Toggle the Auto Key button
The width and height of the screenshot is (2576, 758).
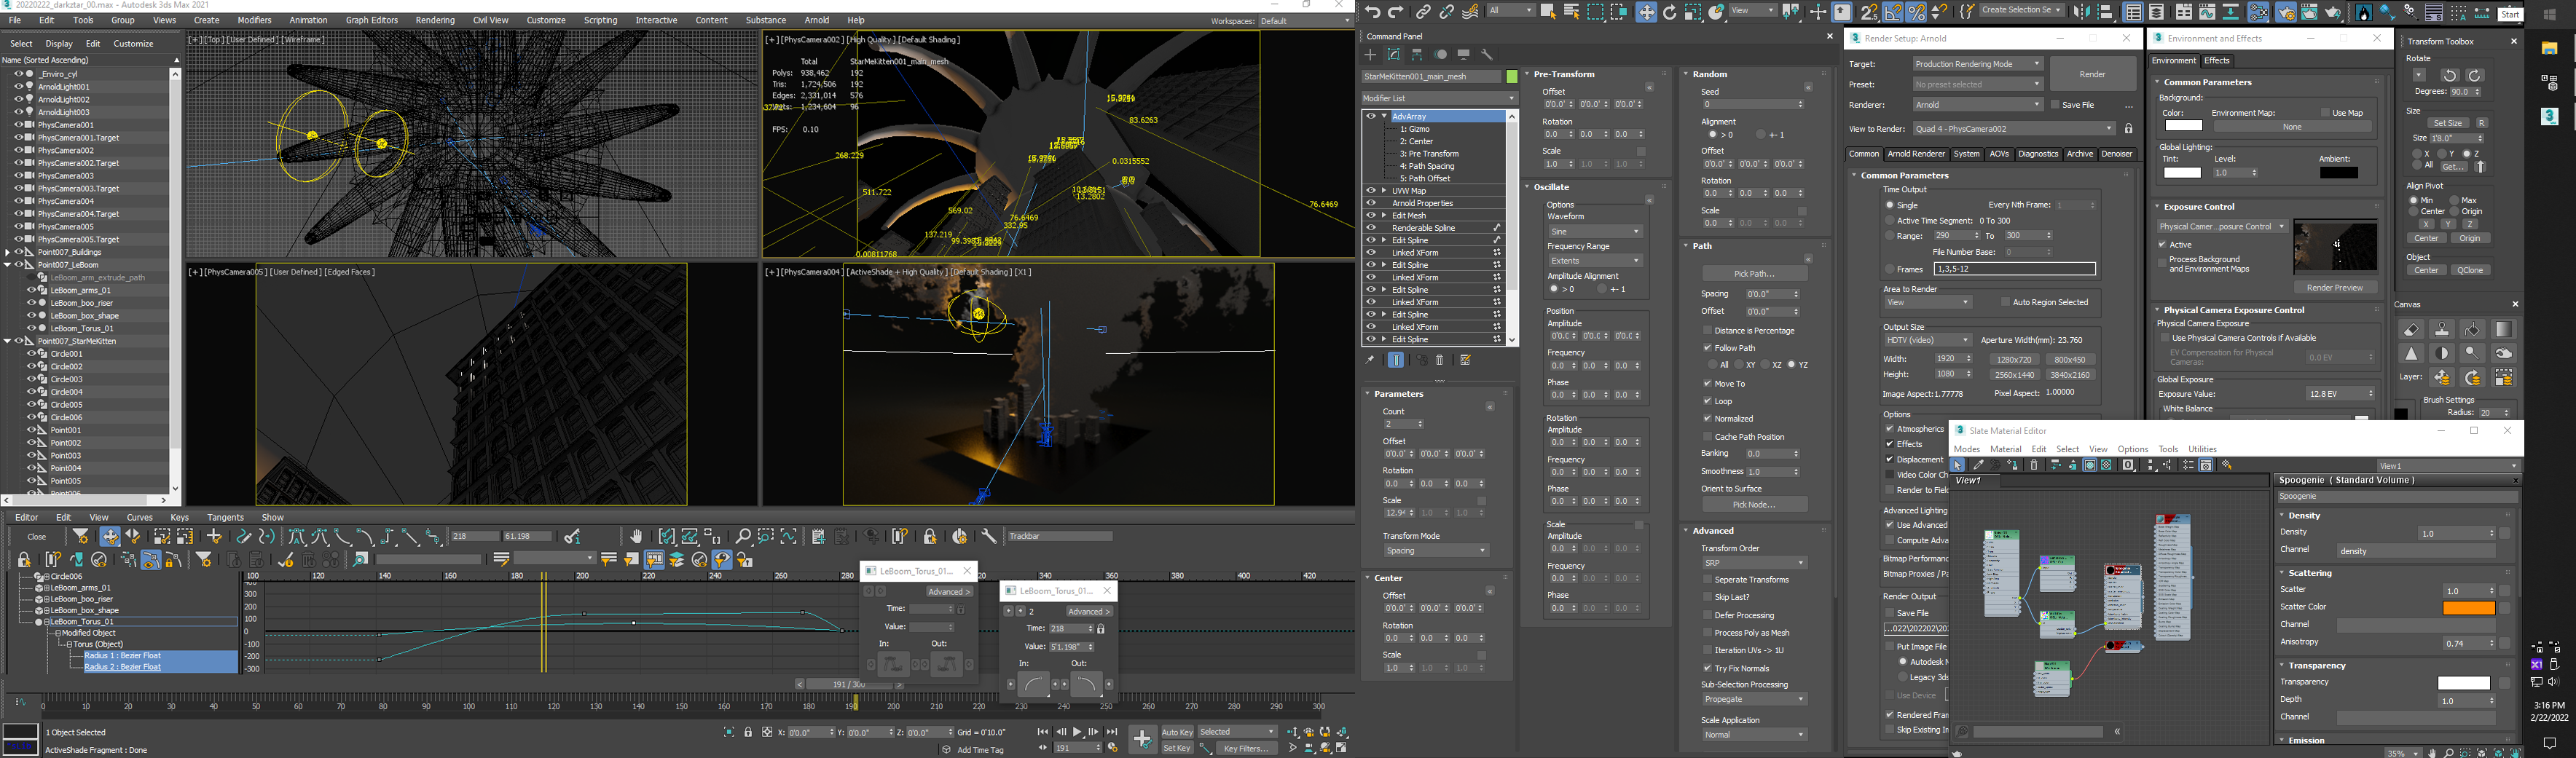[1178, 733]
